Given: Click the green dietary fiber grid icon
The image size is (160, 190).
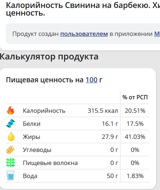Looking at the screenshot, I should (x=11, y=162).
